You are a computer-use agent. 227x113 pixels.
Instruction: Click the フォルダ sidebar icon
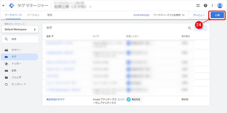tap(6, 78)
